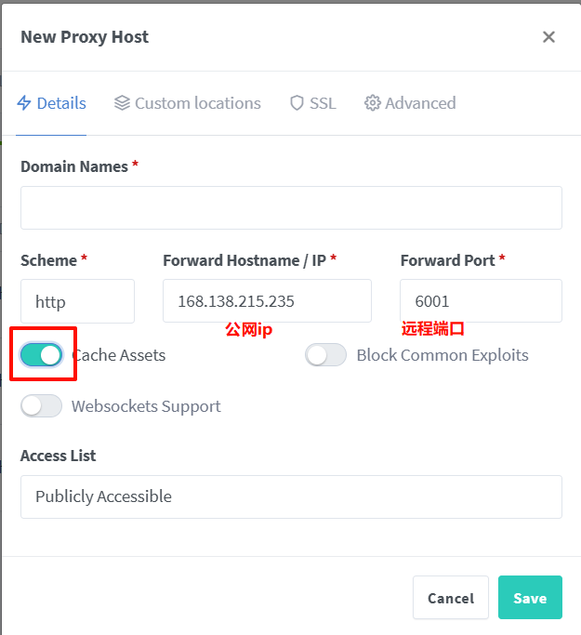This screenshot has height=635, width=581.
Task: Select the Details tab
Action: 51,103
